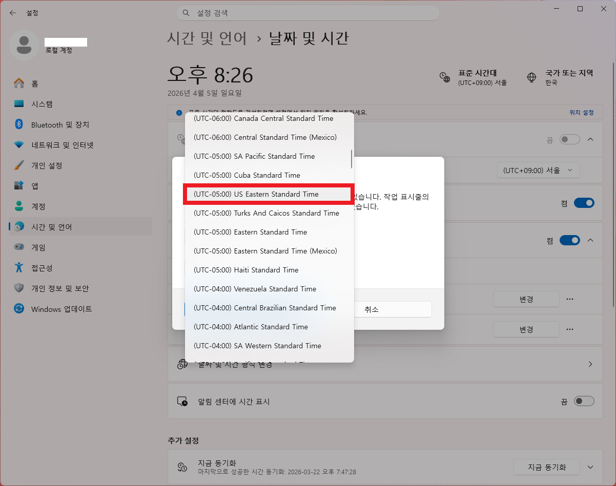Select (UTC-05:00) Eastern Standard Time

pyautogui.click(x=269, y=232)
